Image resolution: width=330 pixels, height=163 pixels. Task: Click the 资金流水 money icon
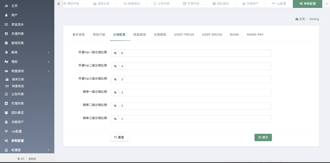6,24
